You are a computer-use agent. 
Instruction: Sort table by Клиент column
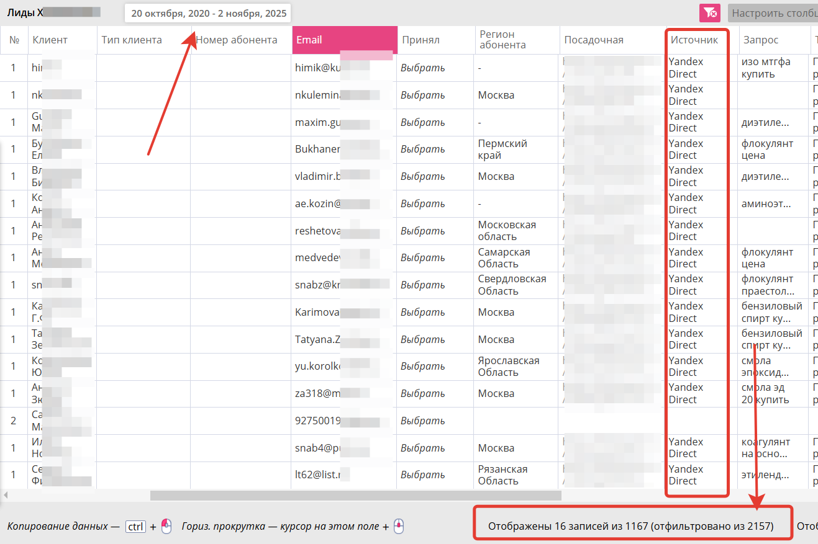click(62, 40)
